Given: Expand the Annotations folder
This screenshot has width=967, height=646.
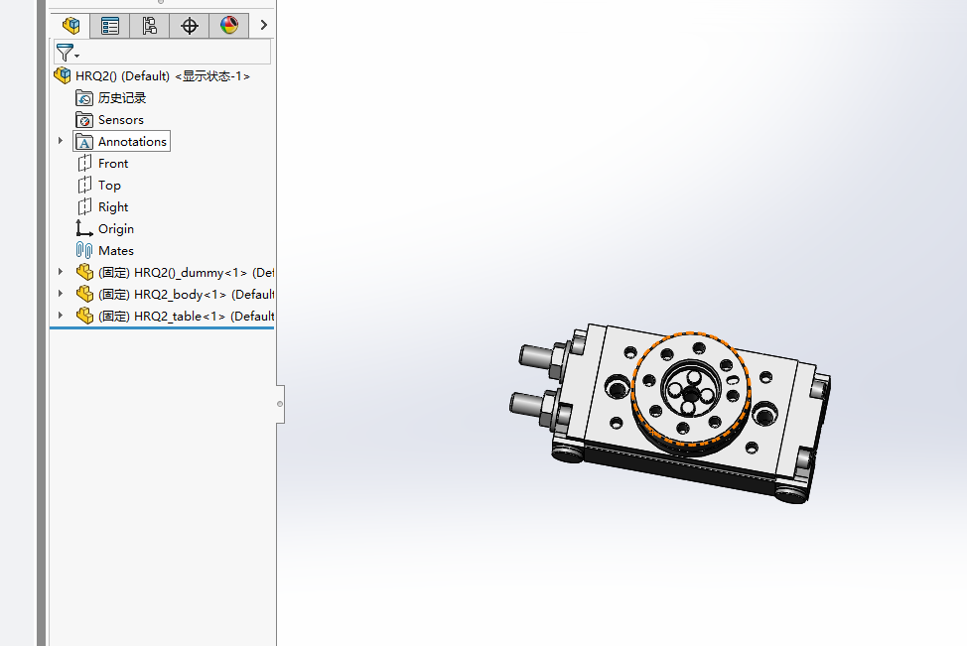Looking at the screenshot, I should coord(61,141).
